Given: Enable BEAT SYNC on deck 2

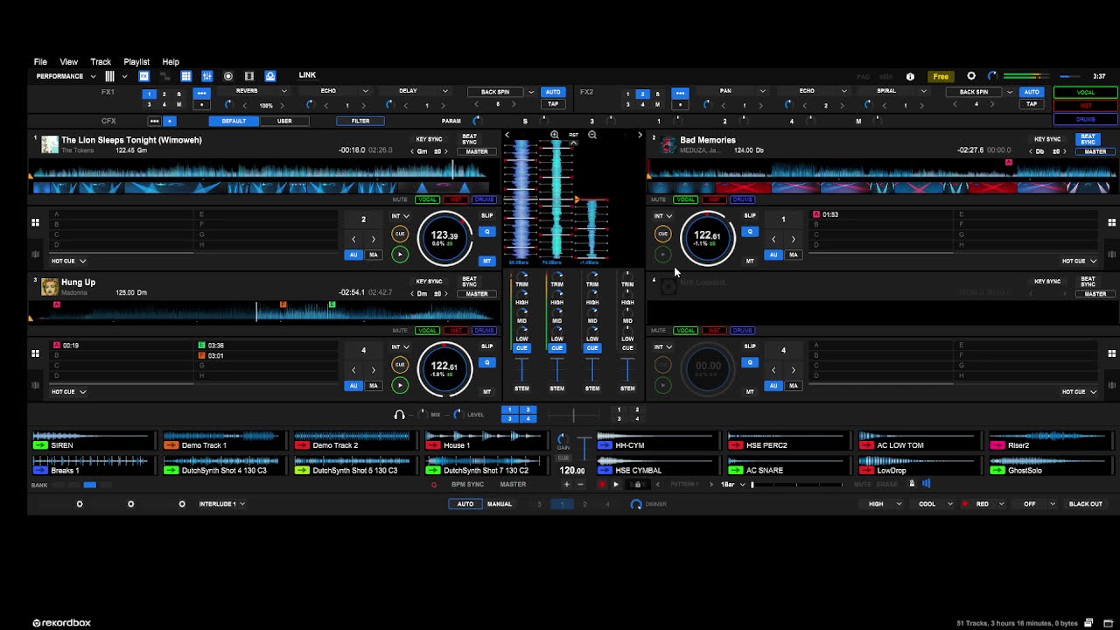Looking at the screenshot, I should click(x=1088, y=138).
